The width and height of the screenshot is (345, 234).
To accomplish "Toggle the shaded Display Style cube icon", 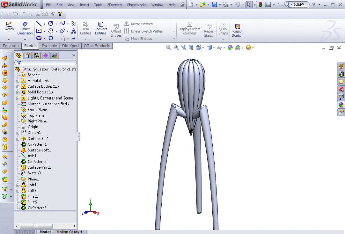I will (x=210, y=47).
